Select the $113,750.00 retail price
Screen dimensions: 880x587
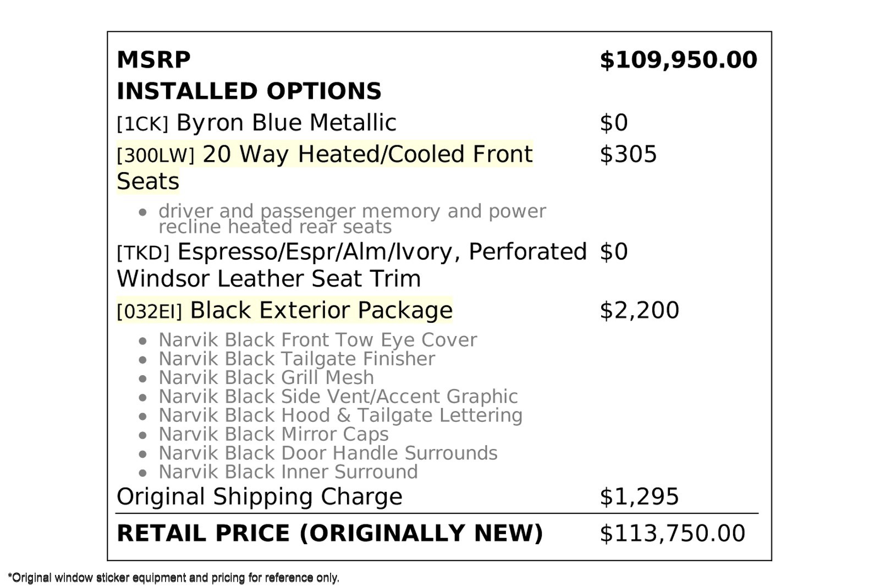tap(672, 533)
